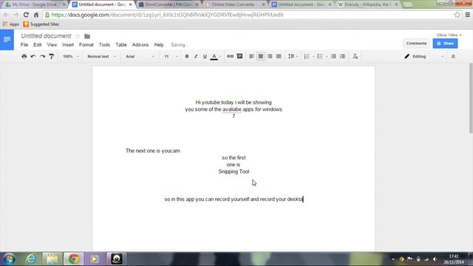Open the Apps bookmarks shortcut
Screen dimensions: 473x266
(x=11, y=24)
